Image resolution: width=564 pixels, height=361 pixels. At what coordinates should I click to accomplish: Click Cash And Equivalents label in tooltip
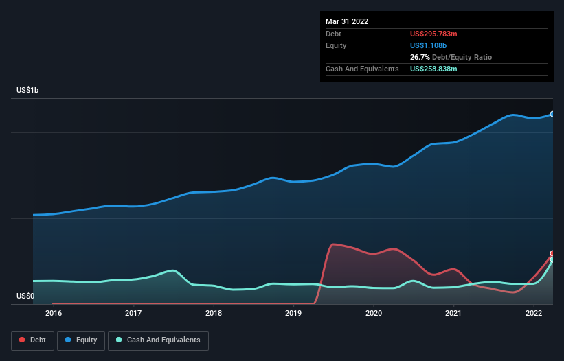pyautogui.click(x=362, y=69)
